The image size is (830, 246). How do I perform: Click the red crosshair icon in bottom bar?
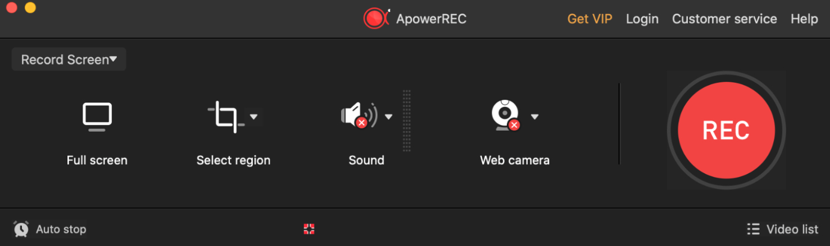[x=309, y=229]
